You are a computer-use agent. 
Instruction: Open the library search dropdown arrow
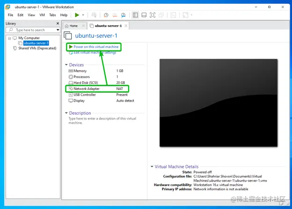tap(58, 30)
